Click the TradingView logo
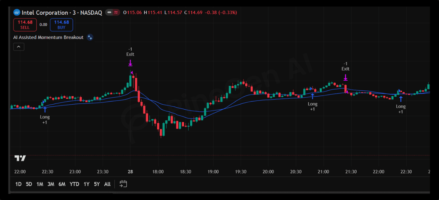 (20, 158)
